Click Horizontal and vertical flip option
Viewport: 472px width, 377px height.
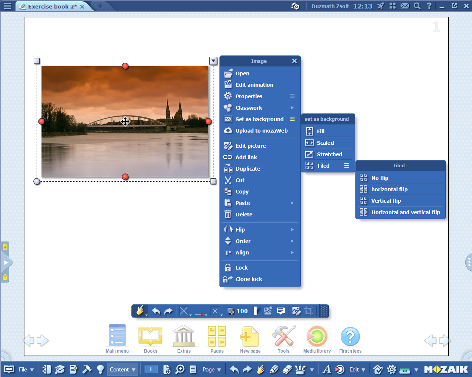pos(405,212)
